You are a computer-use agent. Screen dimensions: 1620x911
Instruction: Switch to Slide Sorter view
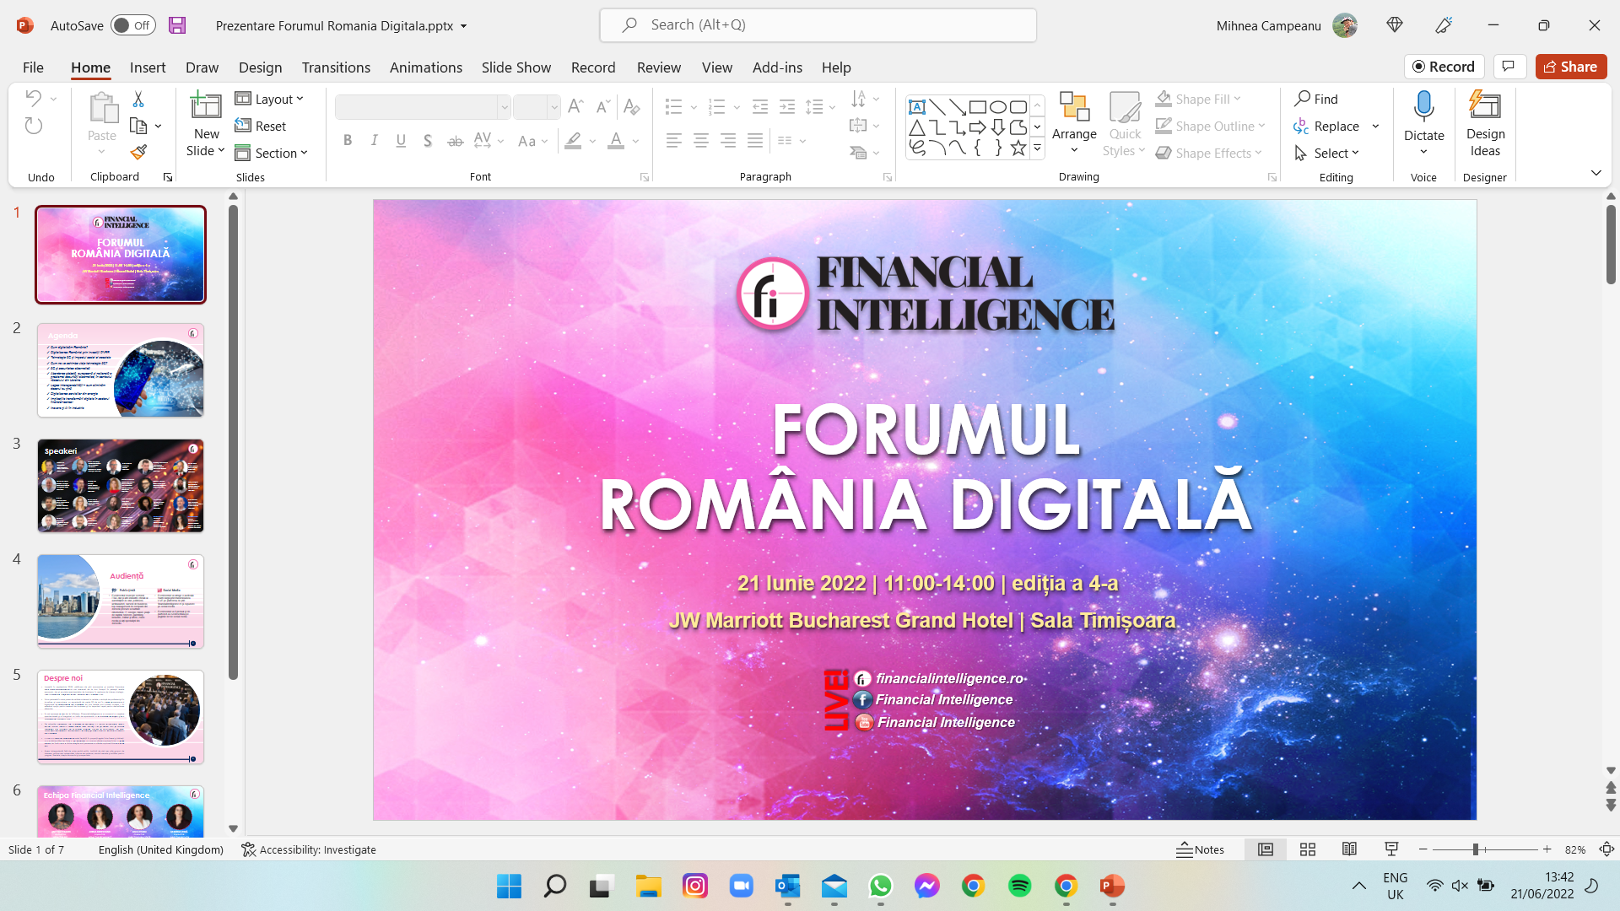coord(1308,849)
